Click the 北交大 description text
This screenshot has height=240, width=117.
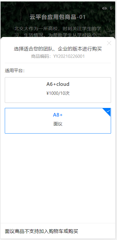58,32
